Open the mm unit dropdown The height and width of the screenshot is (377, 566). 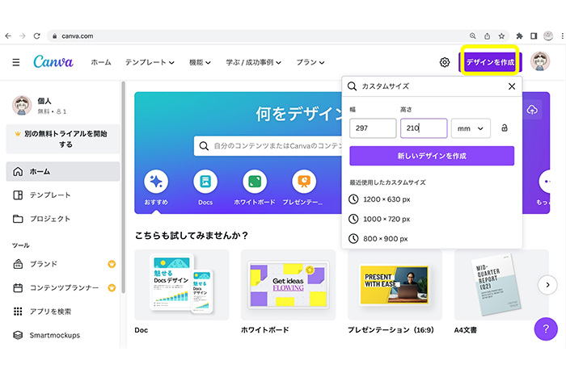point(471,128)
